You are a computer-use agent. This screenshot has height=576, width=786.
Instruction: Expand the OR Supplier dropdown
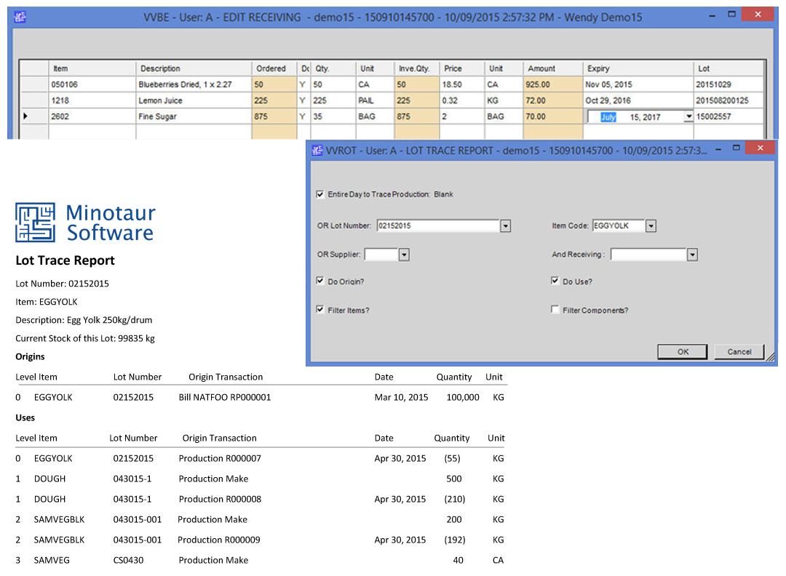404,255
